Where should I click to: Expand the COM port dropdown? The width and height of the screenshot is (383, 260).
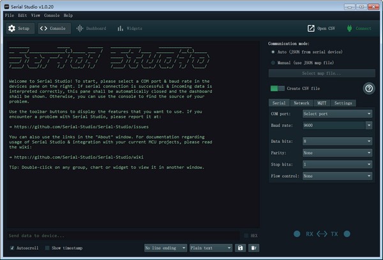pyautogui.click(x=337, y=113)
